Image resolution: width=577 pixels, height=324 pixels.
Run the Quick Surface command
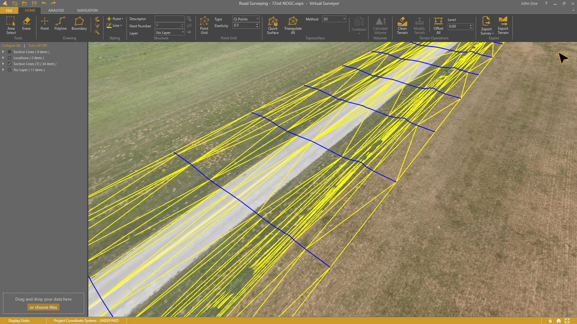click(x=273, y=25)
